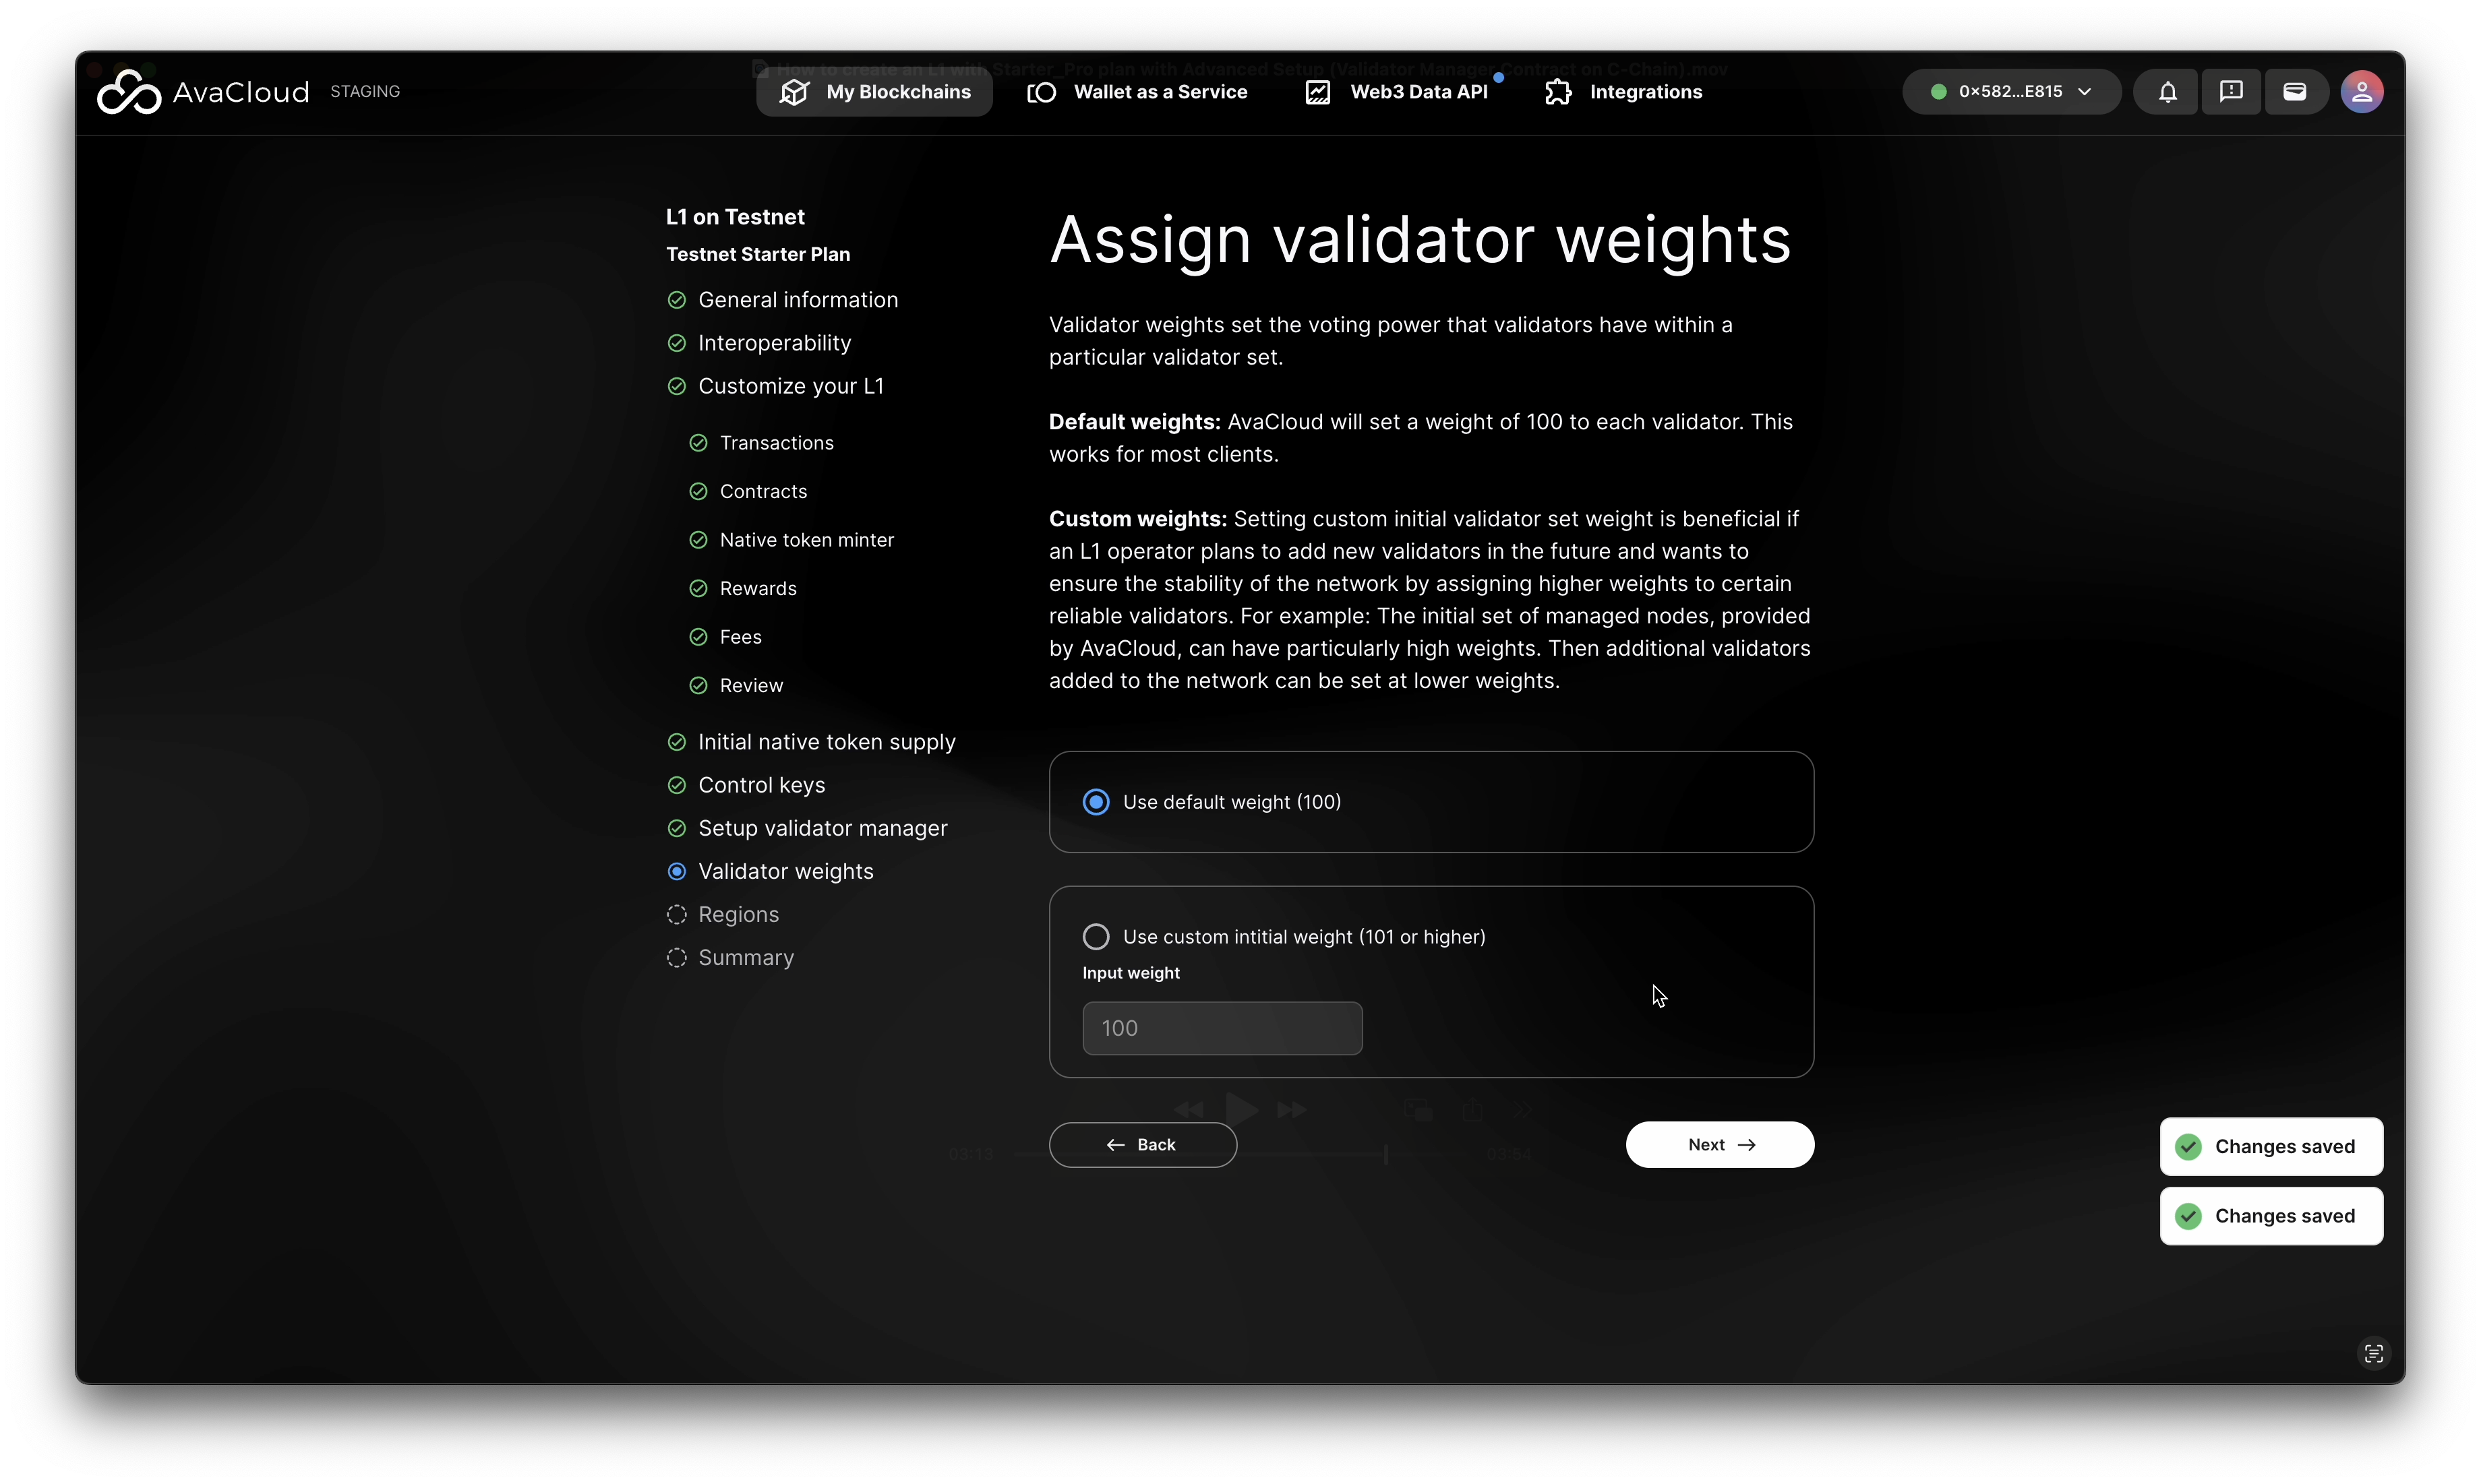Image resolution: width=2481 pixels, height=1484 pixels.
Task: Click the billing card icon
Action: point(2294,92)
